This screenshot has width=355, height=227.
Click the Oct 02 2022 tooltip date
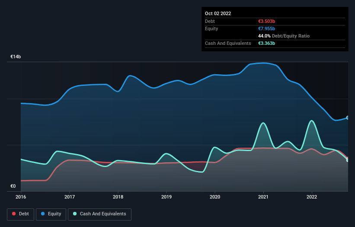click(218, 13)
